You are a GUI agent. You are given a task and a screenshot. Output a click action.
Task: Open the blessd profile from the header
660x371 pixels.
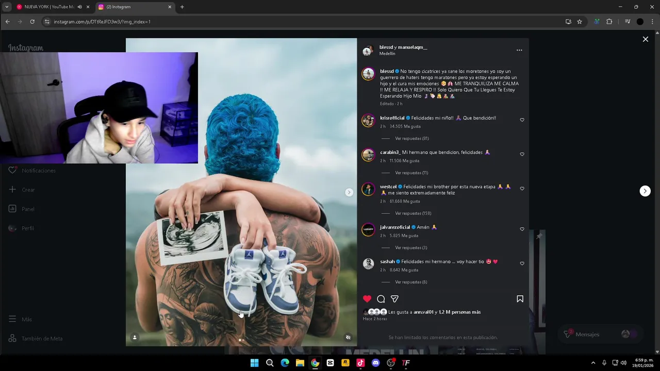point(386,47)
